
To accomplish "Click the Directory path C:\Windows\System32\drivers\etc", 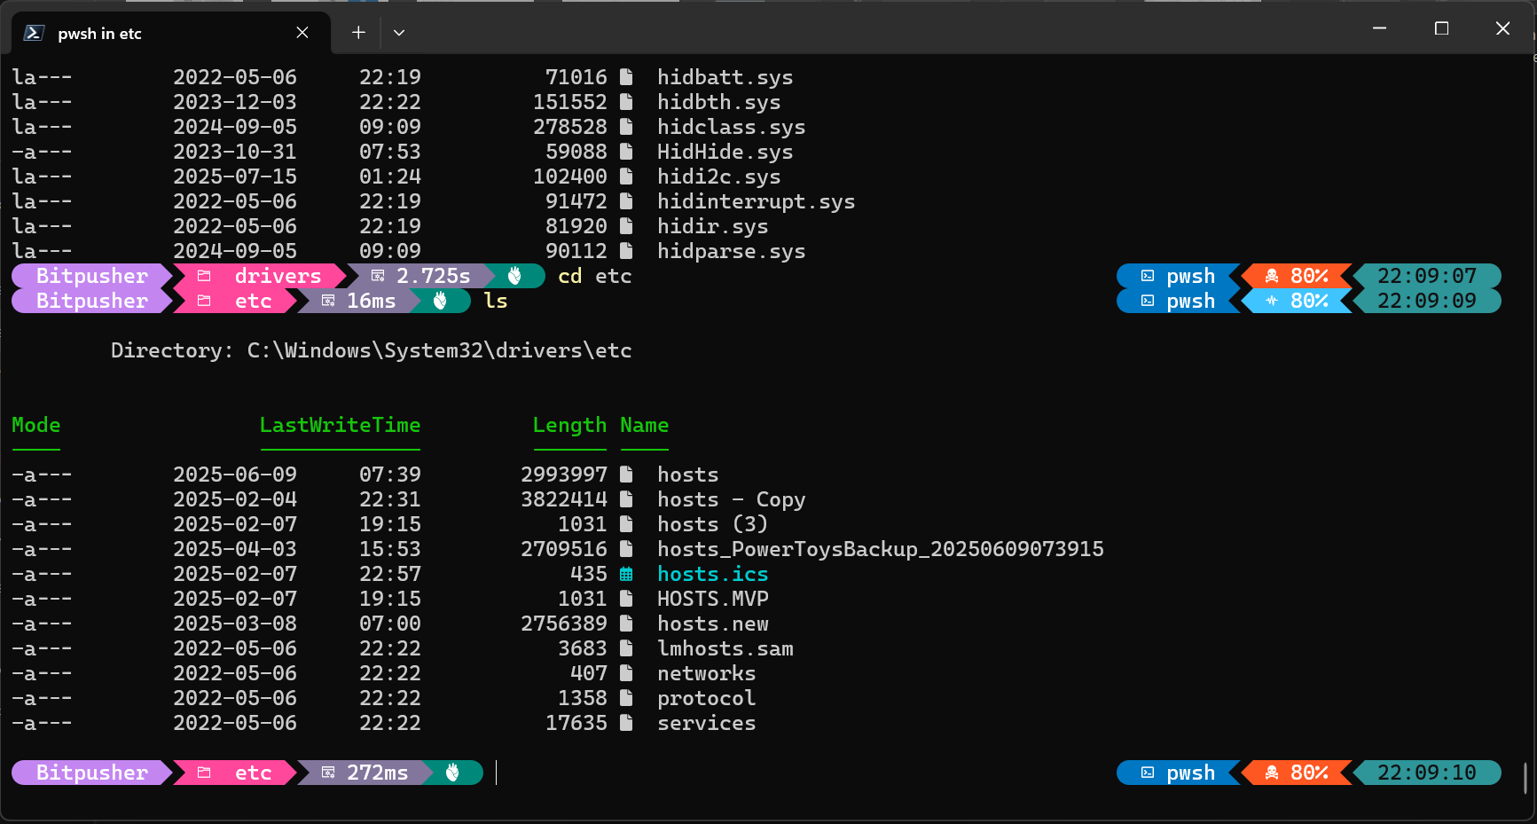I will pyautogui.click(x=439, y=350).
